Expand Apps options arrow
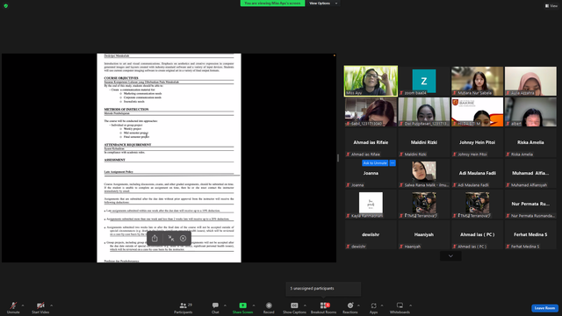 382,305
